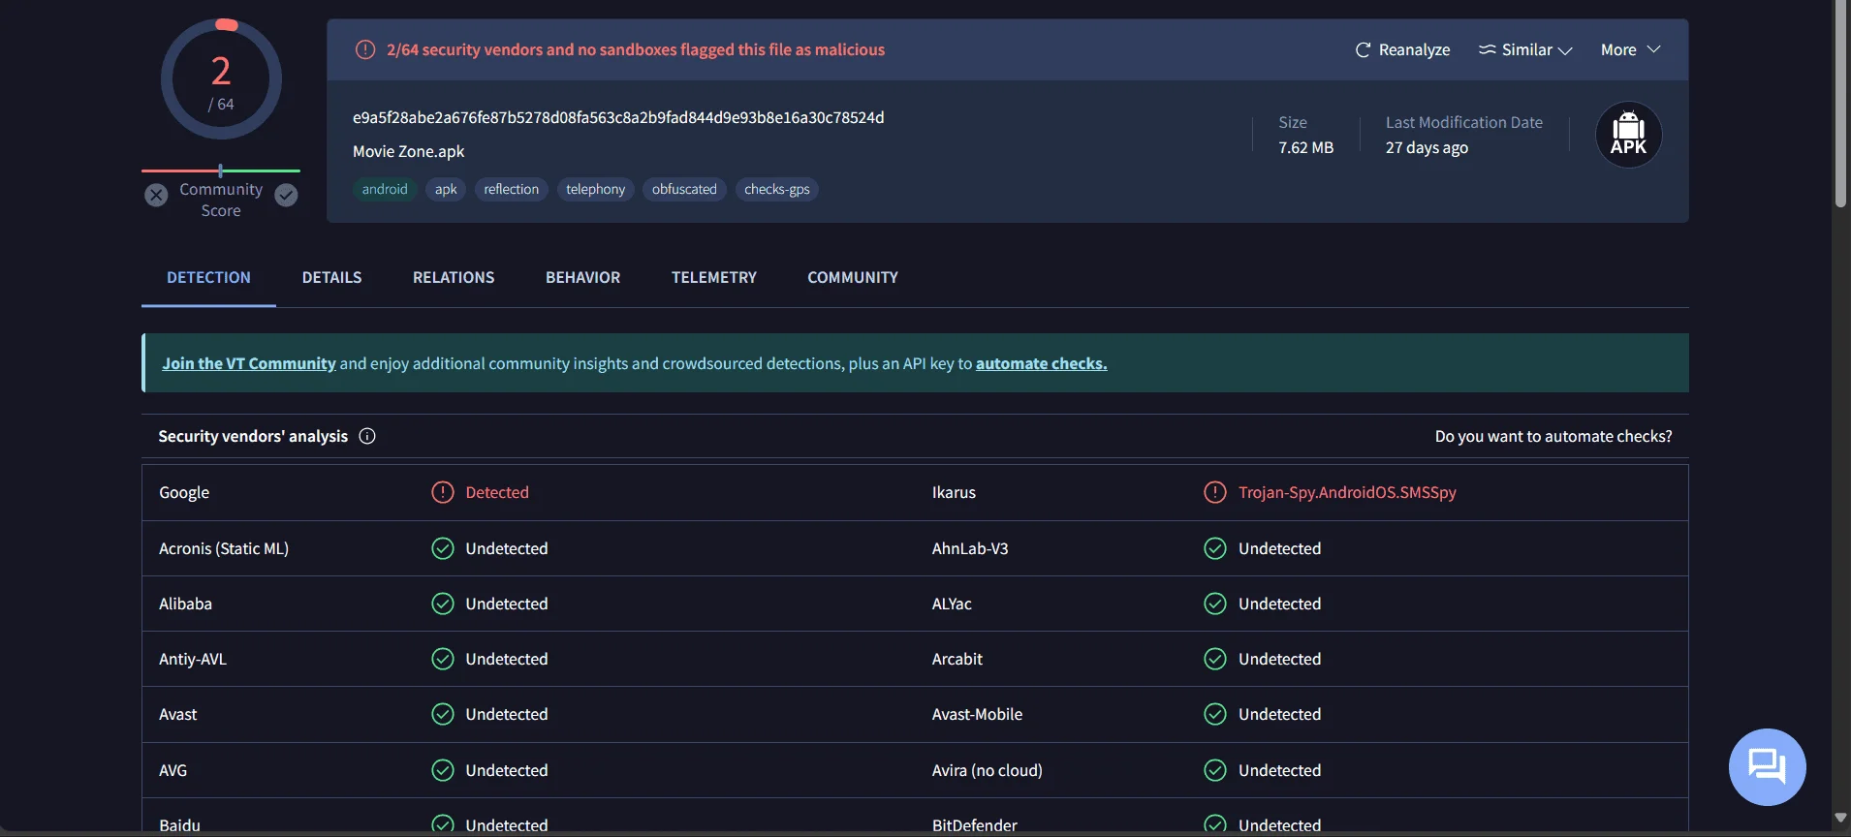Open the DETAILS tab
1851x837 pixels.
click(x=331, y=278)
